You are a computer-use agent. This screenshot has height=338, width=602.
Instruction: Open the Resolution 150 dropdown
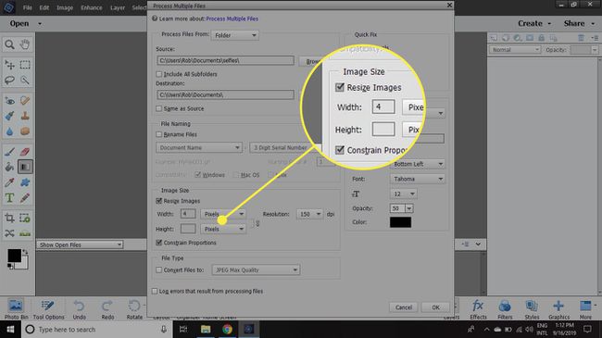tap(309, 214)
